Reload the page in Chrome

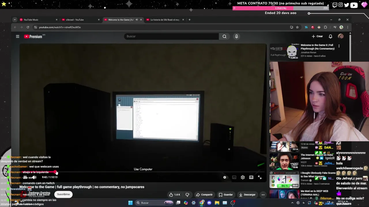pos(28,27)
